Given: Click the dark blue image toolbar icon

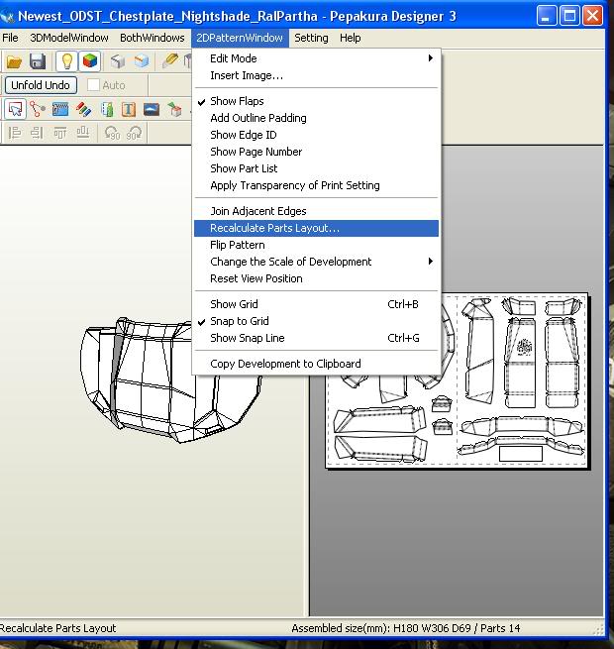Looking at the screenshot, I should pyautogui.click(x=152, y=109).
